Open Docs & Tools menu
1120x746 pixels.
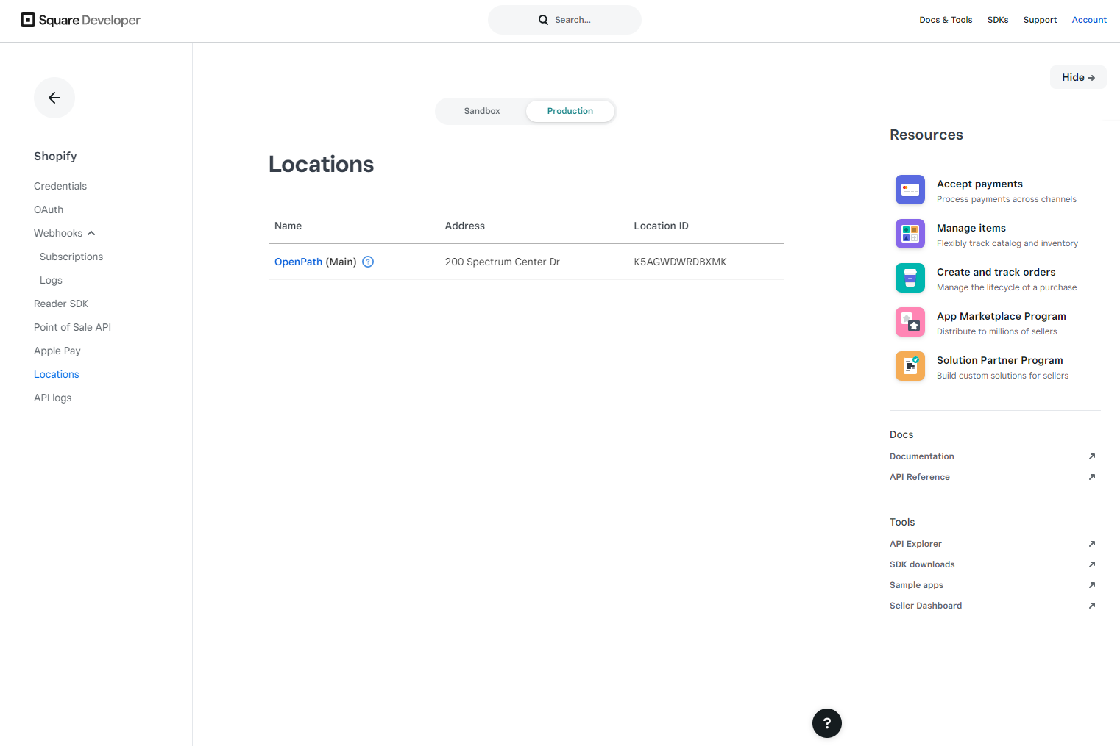946,20
